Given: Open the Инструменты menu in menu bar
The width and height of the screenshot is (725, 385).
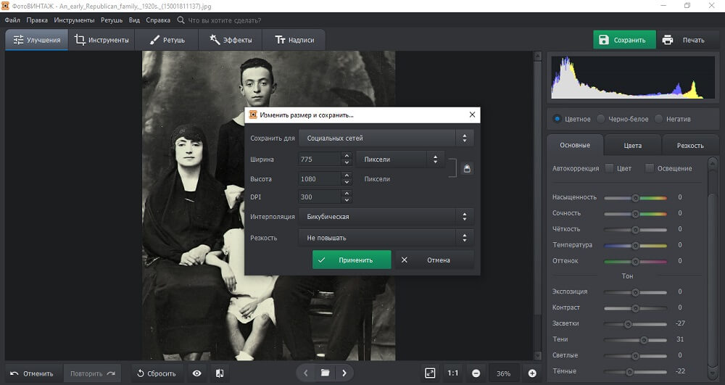Looking at the screenshot, I should [73, 20].
